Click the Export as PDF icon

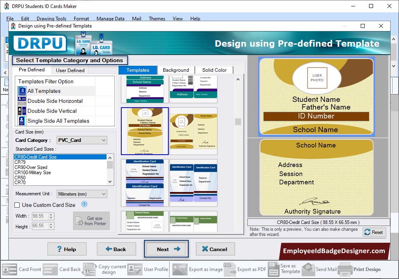229,269
